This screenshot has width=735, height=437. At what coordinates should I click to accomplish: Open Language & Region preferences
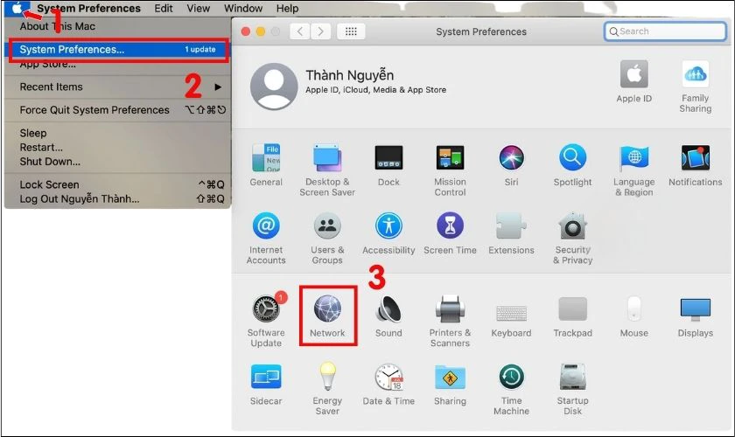633,170
